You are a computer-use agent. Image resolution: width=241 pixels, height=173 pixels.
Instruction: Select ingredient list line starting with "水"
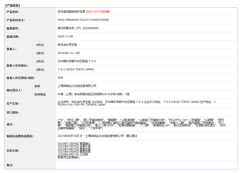pos(141,120)
